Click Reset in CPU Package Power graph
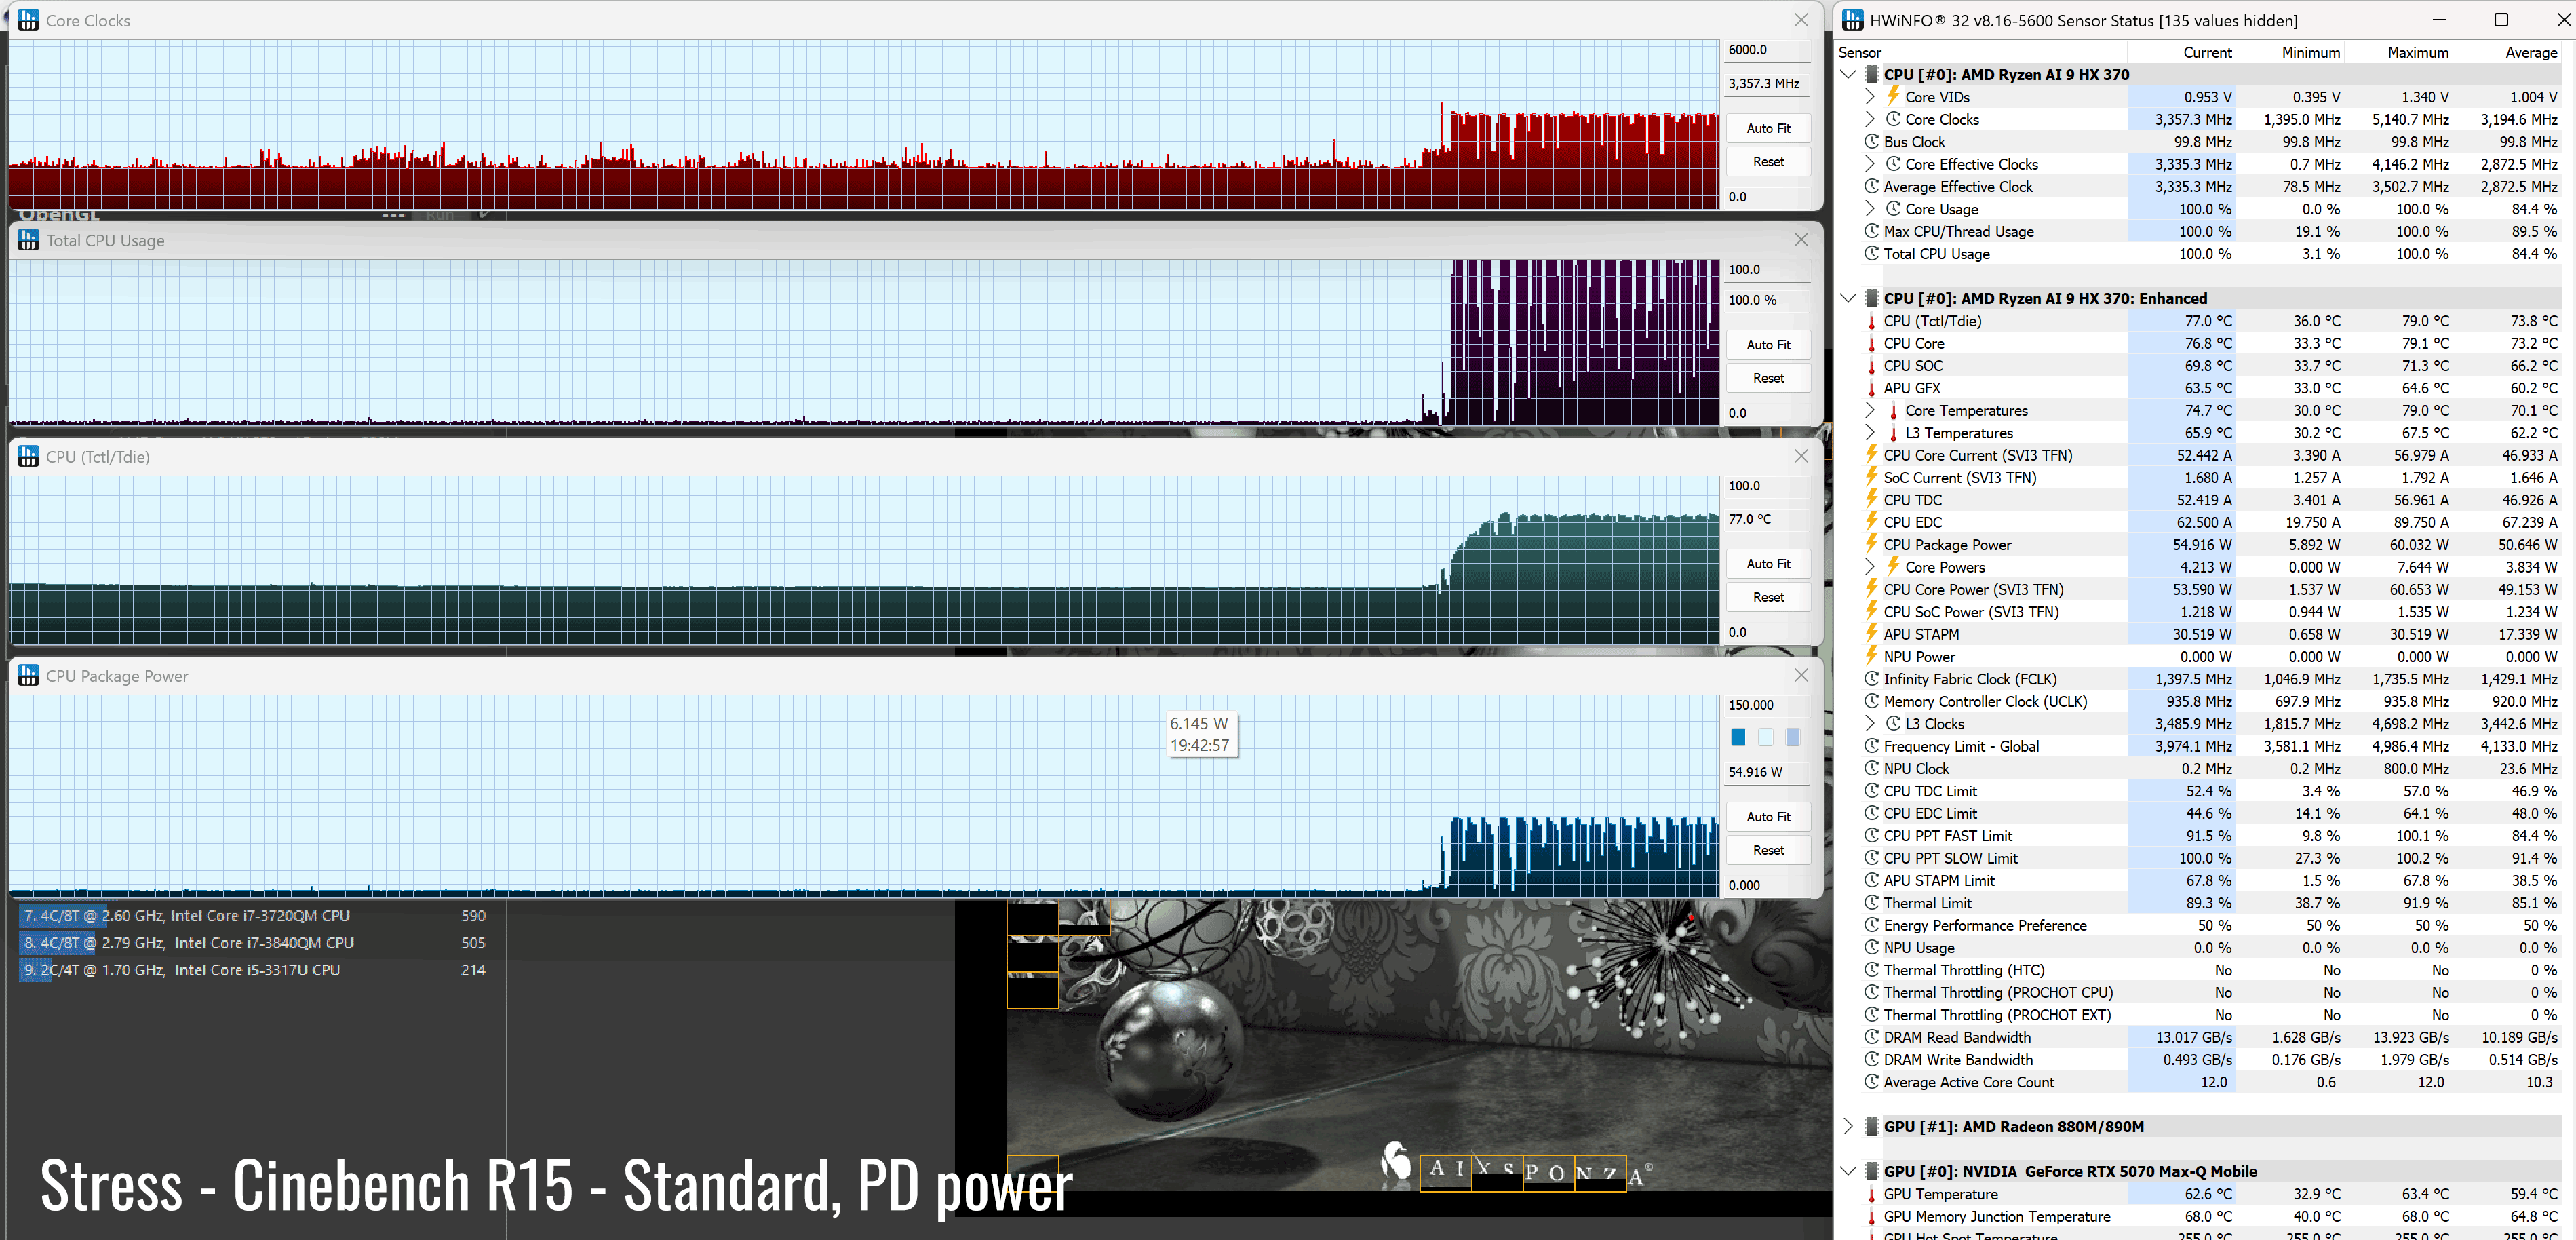 click(x=1768, y=850)
